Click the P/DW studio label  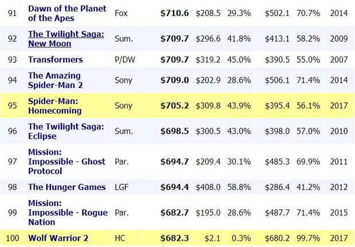tap(124, 60)
